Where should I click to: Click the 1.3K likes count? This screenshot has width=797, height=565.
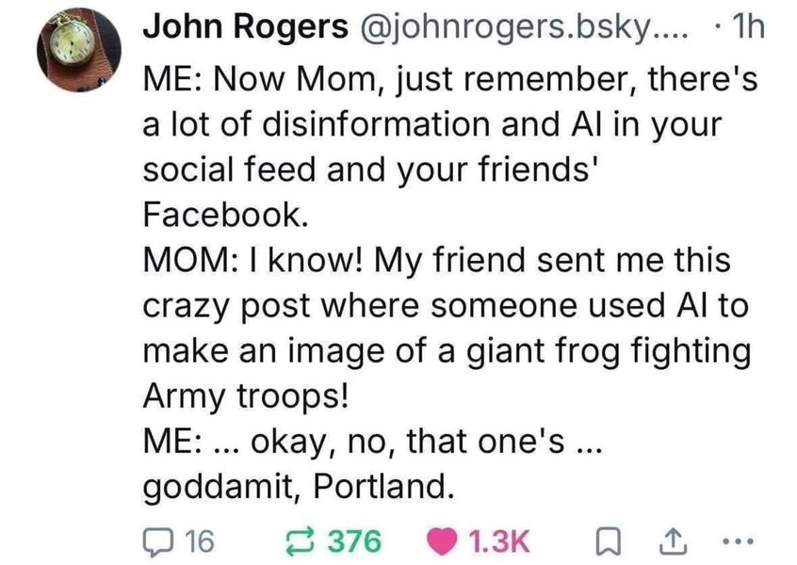[x=498, y=540]
